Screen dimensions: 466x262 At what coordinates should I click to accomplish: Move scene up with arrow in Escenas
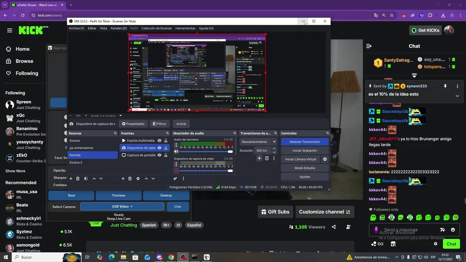(94, 179)
